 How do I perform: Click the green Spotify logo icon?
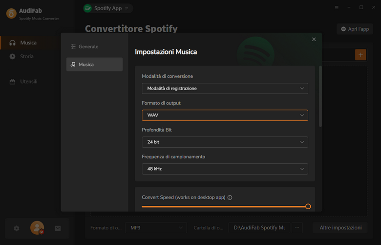pyautogui.click(x=87, y=8)
